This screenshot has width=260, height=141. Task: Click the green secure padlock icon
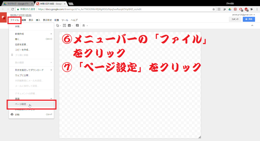[x=18, y=9]
